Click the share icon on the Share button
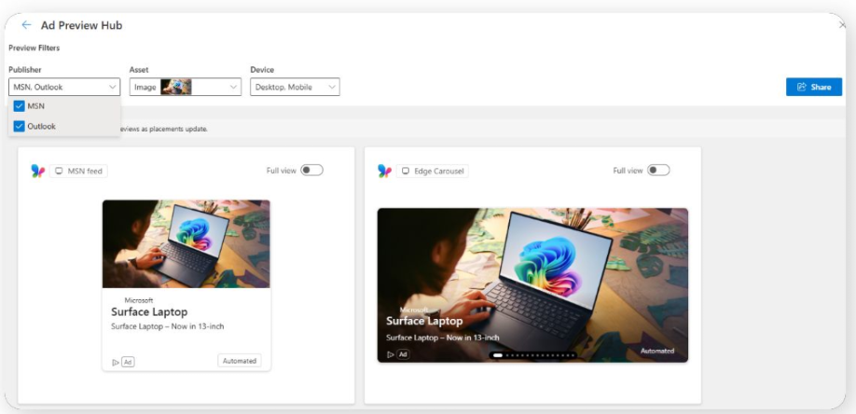The height and width of the screenshot is (414, 856). [x=801, y=87]
